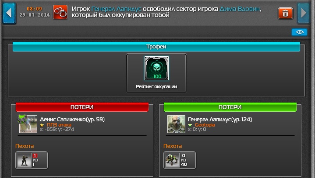Click the red ПОТЕРИ header
The width and height of the screenshot is (315, 178).
[x=82, y=107]
